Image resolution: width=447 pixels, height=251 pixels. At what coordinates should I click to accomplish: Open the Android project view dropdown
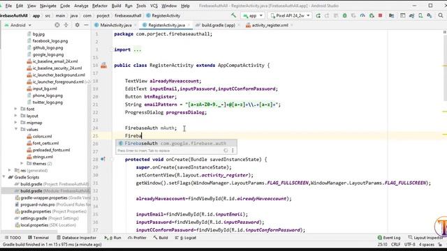point(17,25)
